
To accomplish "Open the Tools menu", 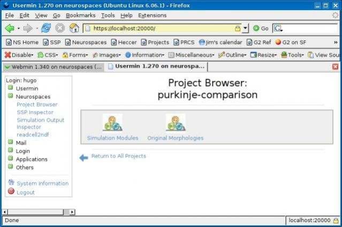I will click(108, 15).
